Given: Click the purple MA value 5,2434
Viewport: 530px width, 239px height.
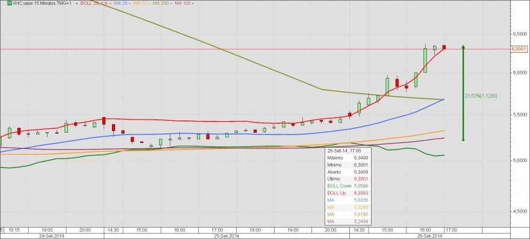Looking at the screenshot, I should click(361, 222).
